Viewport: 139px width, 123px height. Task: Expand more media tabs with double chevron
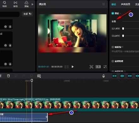tap(32, 4)
